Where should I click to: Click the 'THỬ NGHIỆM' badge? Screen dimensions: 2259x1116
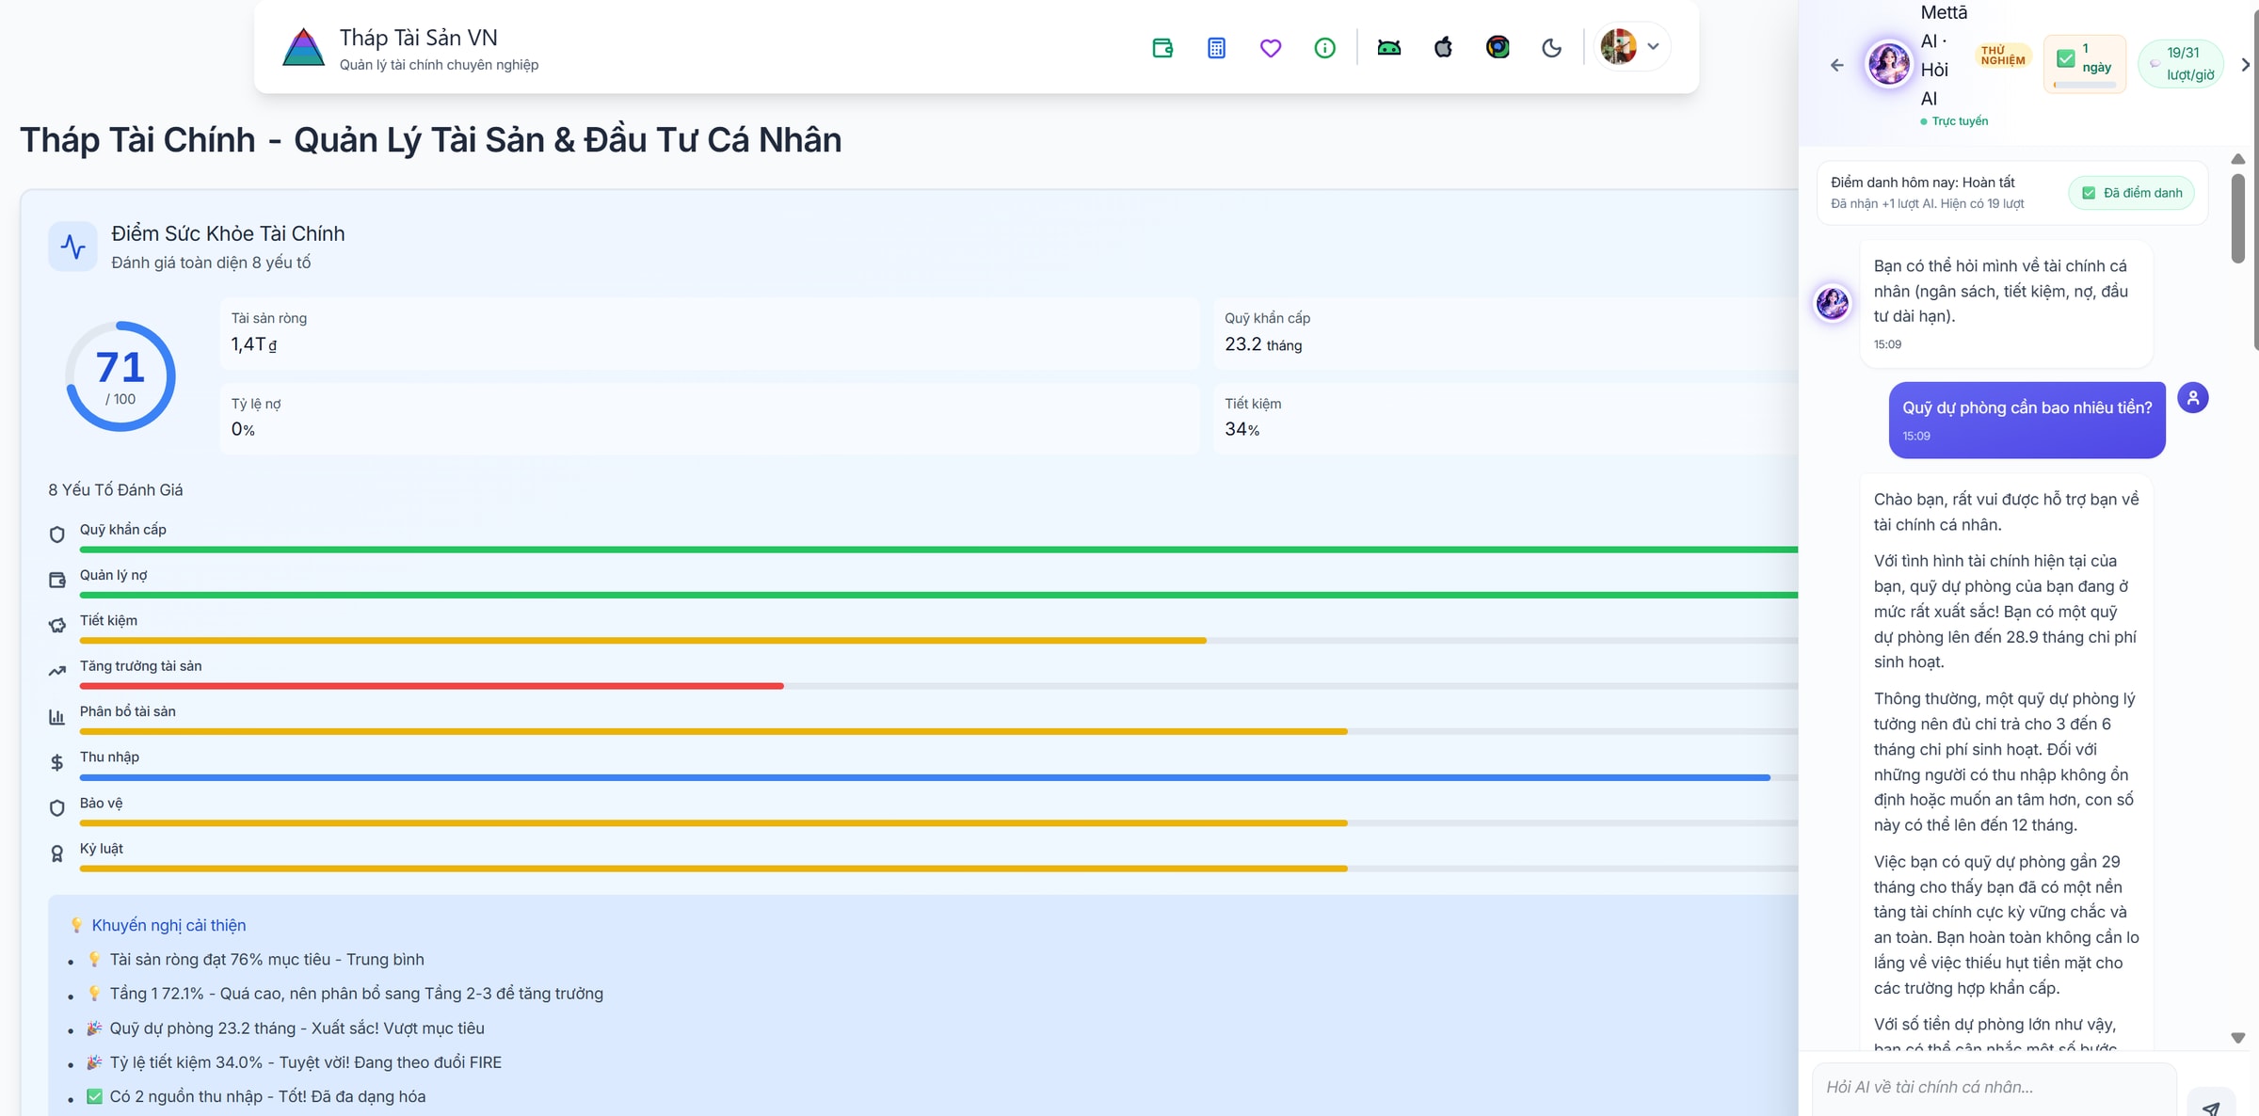tap(2002, 56)
